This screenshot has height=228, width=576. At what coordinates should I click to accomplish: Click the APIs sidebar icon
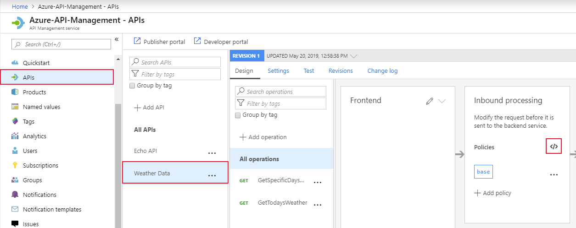click(15, 77)
